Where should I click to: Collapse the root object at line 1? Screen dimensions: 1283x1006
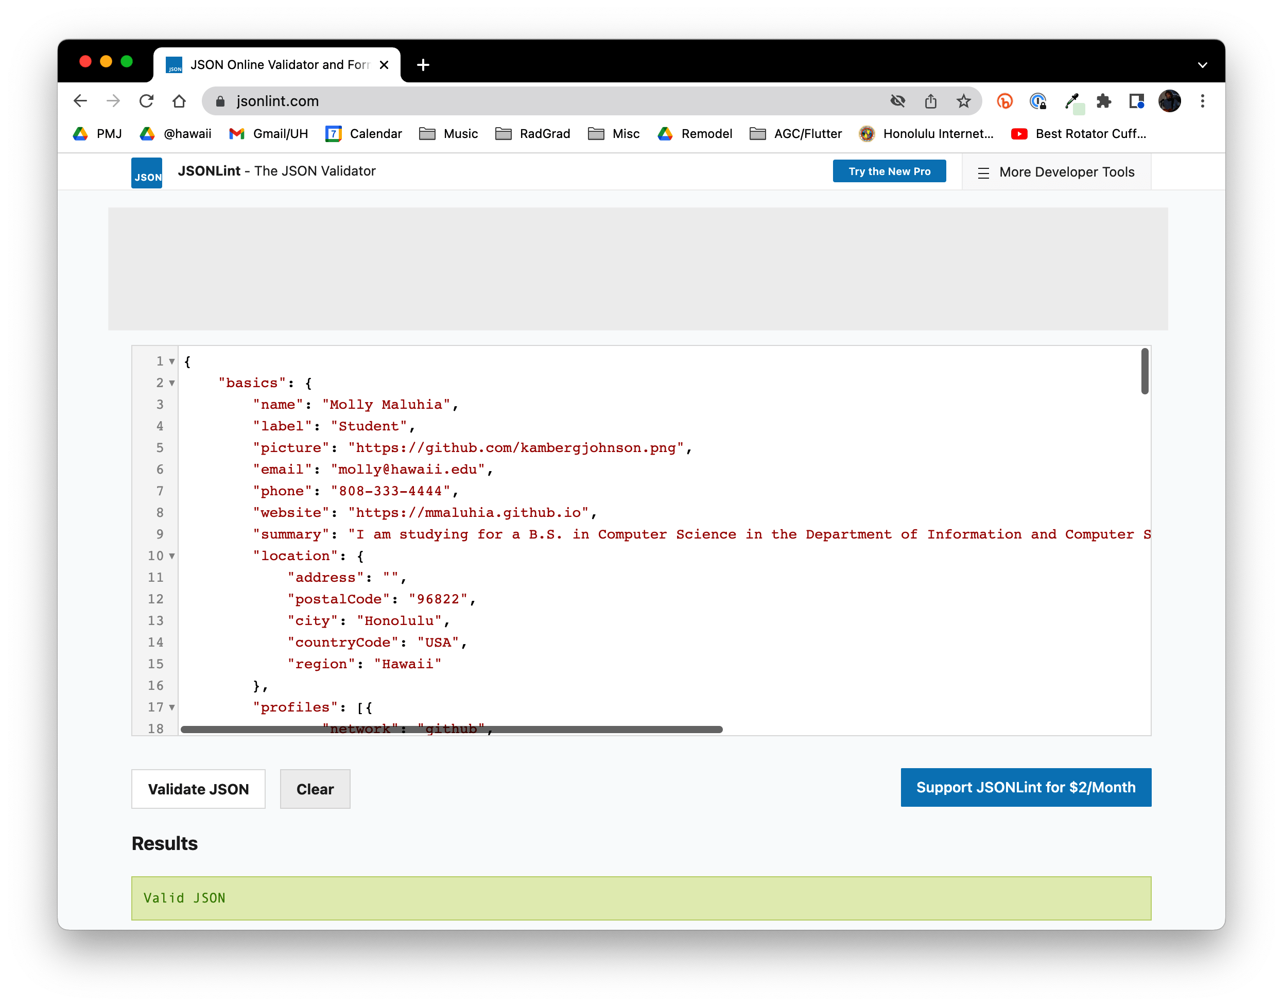[172, 361]
